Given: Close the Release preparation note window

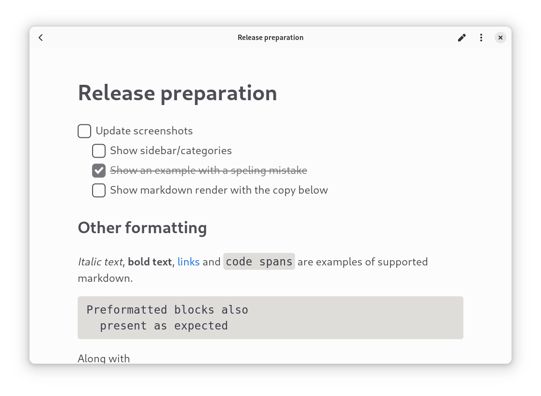Looking at the screenshot, I should click(x=500, y=38).
